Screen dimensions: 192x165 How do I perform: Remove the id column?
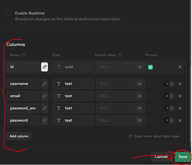(180, 67)
